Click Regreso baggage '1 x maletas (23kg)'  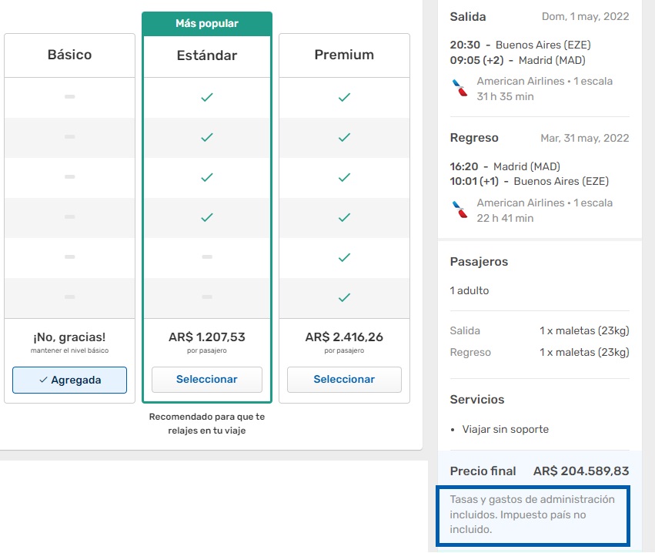click(584, 353)
